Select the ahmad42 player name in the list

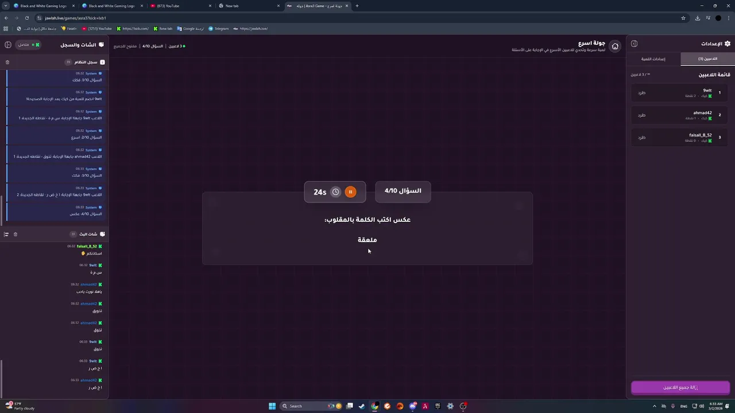coord(702,113)
